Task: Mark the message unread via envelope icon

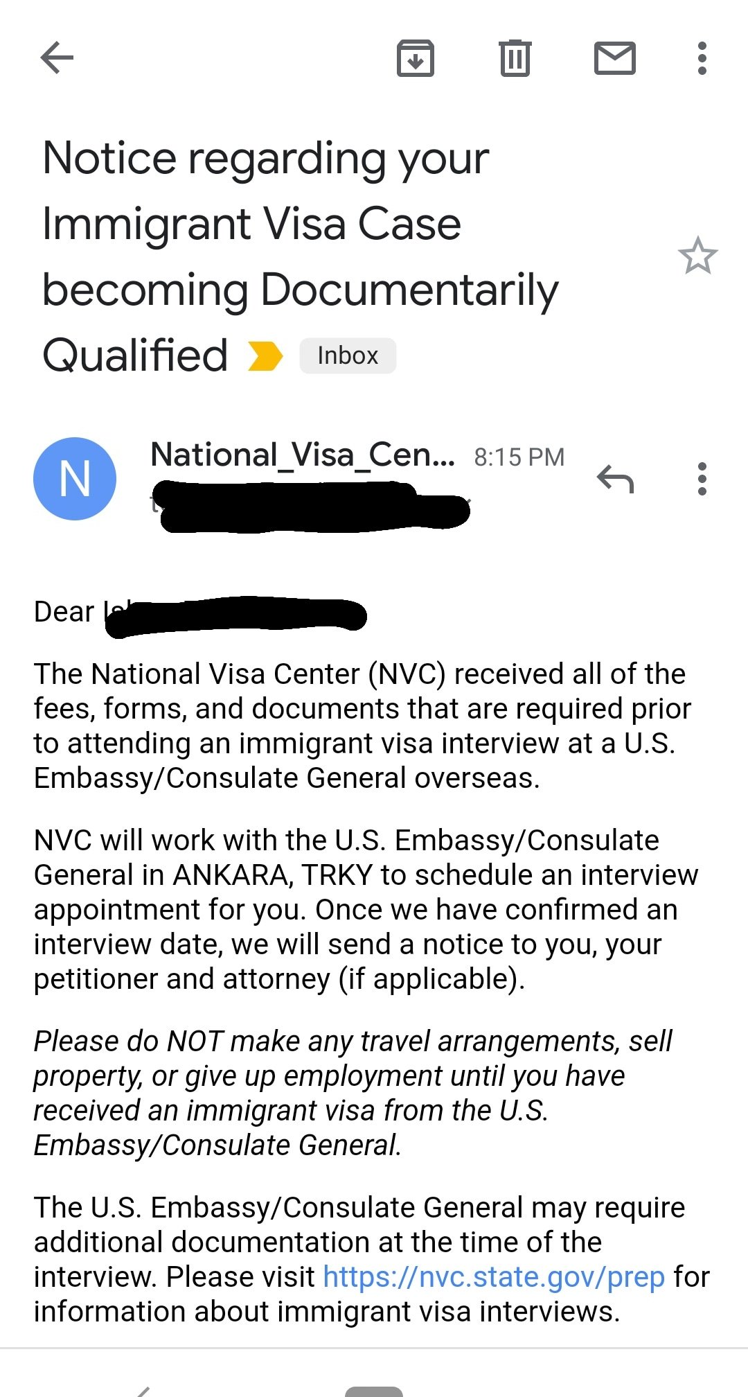Action: pos(615,58)
